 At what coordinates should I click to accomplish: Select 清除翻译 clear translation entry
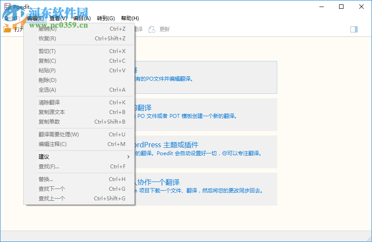click(x=79, y=103)
